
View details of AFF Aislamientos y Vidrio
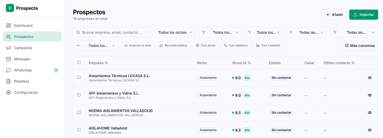[370, 95]
